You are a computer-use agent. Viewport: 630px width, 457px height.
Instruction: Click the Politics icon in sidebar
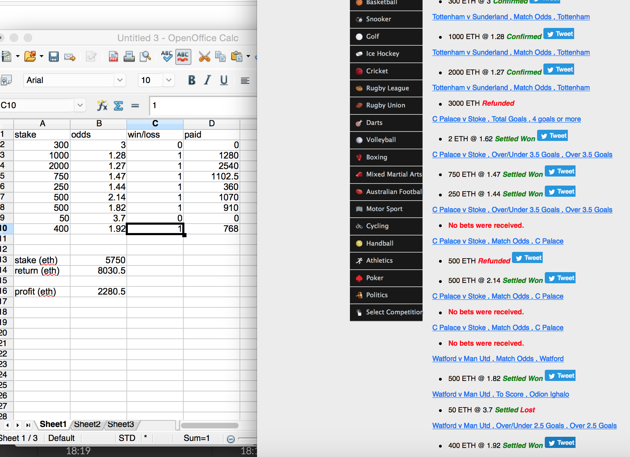click(359, 295)
